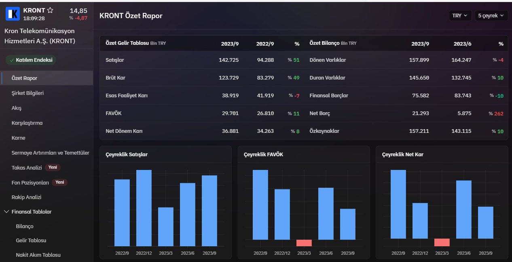
Task: Select Özet Rapor in the sidebar
Action: pos(47,78)
